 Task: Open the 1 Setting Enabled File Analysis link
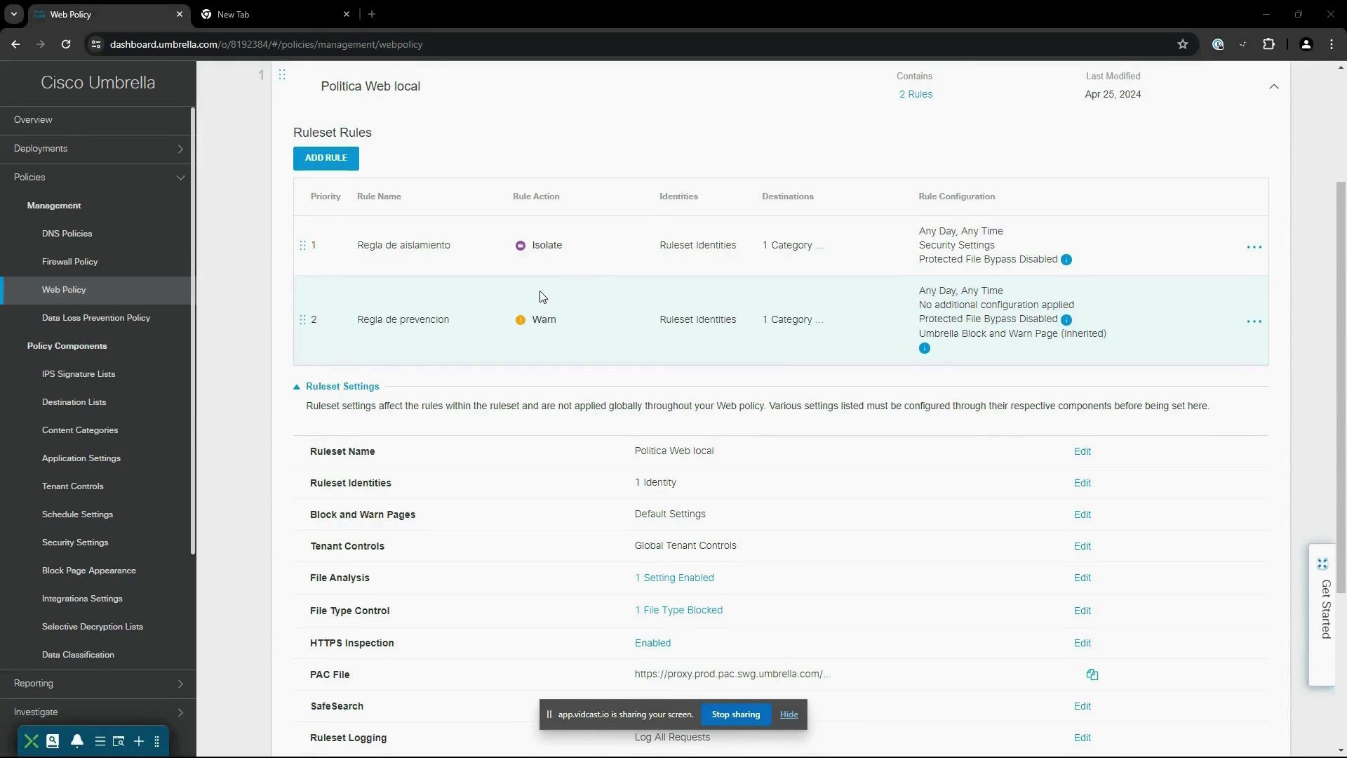[674, 578]
